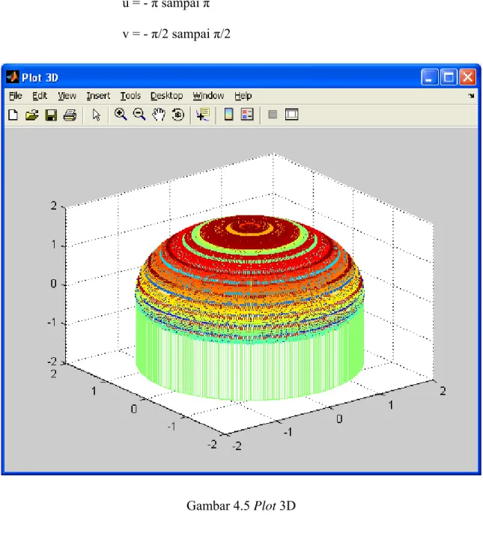This screenshot has width=483, height=536.
Task: Maximize the Plot 3D window
Action: pyautogui.click(x=449, y=77)
